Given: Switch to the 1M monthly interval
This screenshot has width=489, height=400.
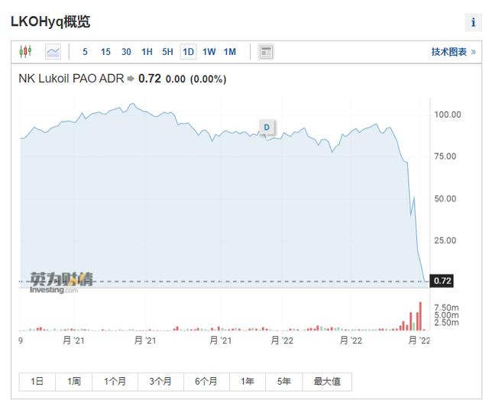Looking at the screenshot, I should tap(230, 52).
